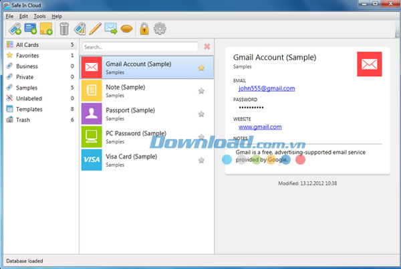This screenshot has width=401, height=269.
Task: Open settings with the gear icon
Action: [160, 29]
